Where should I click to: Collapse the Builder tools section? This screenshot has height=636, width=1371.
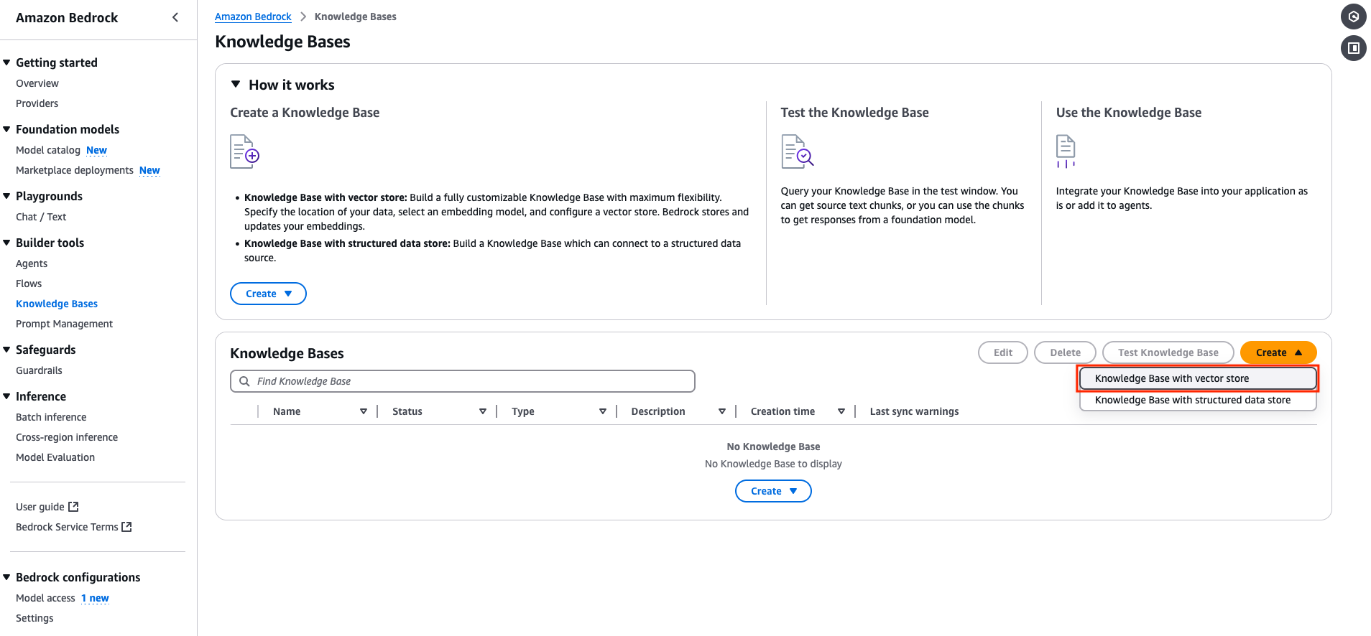6,243
